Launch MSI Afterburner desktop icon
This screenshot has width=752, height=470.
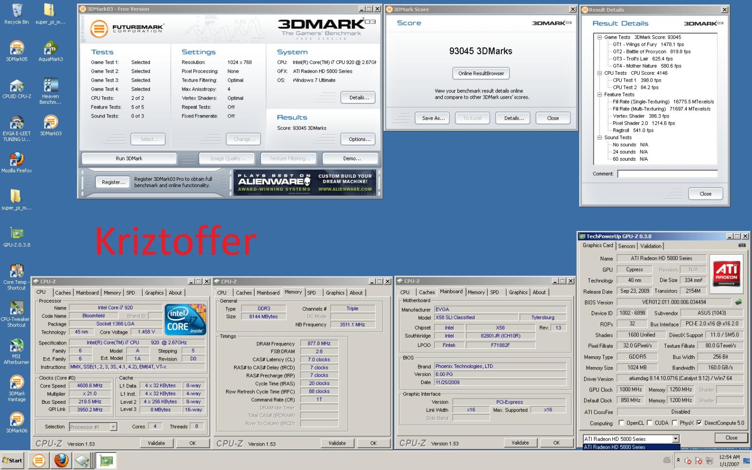tap(16, 351)
